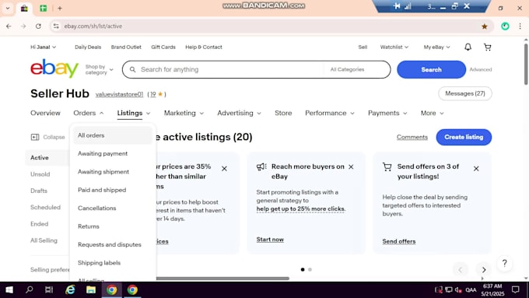Viewport: 529px width, 298px height.
Task: Select Returns menu item
Action: click(113, 226)
